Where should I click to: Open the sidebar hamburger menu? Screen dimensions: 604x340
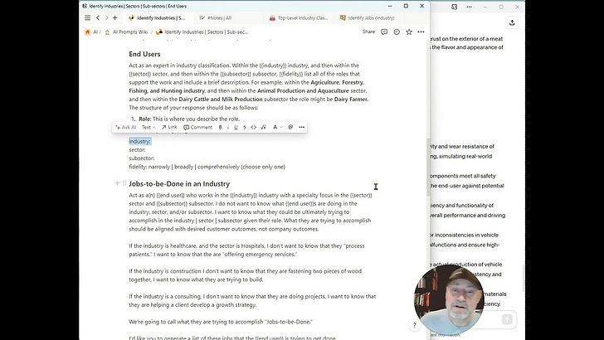coord(87,17)
